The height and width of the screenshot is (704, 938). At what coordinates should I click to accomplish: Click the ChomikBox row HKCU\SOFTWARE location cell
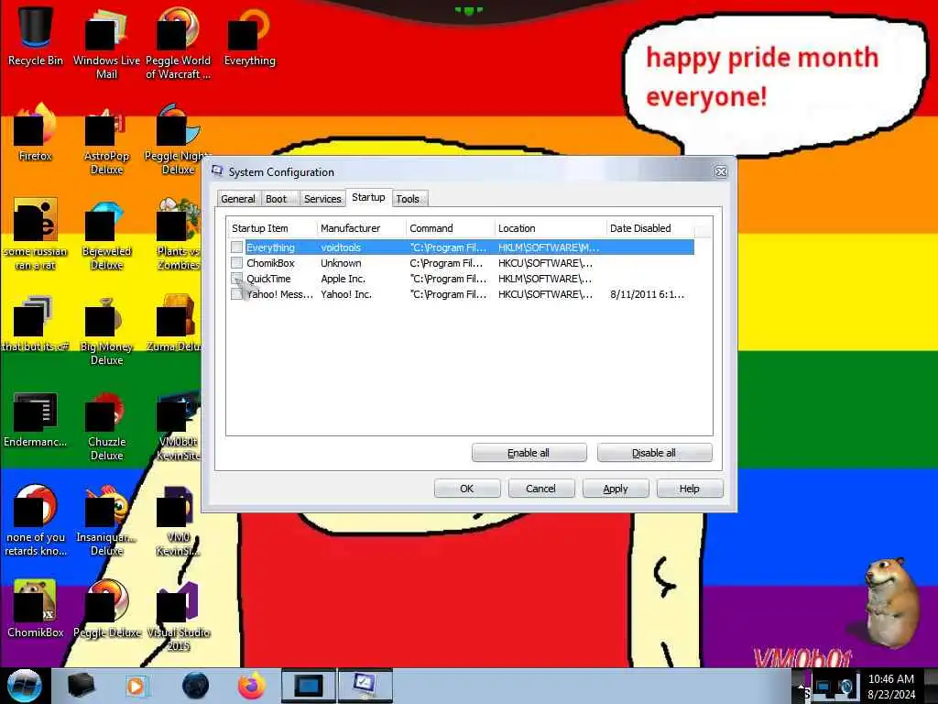(546, 263)
